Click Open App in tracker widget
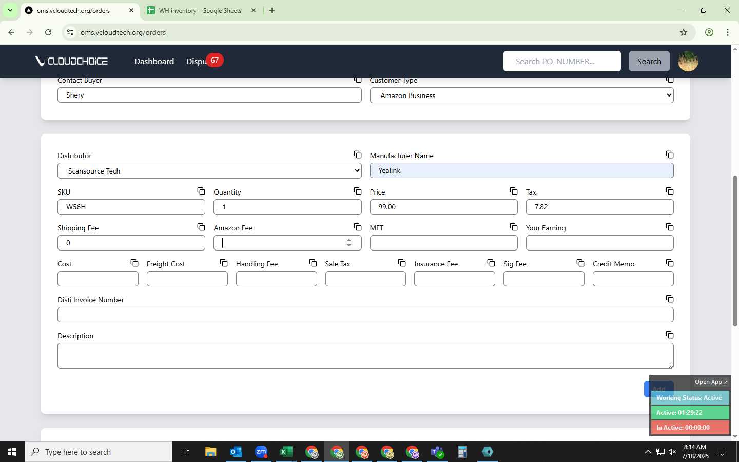This screenshot has height=462, width=739. click(x=711, y=382)
